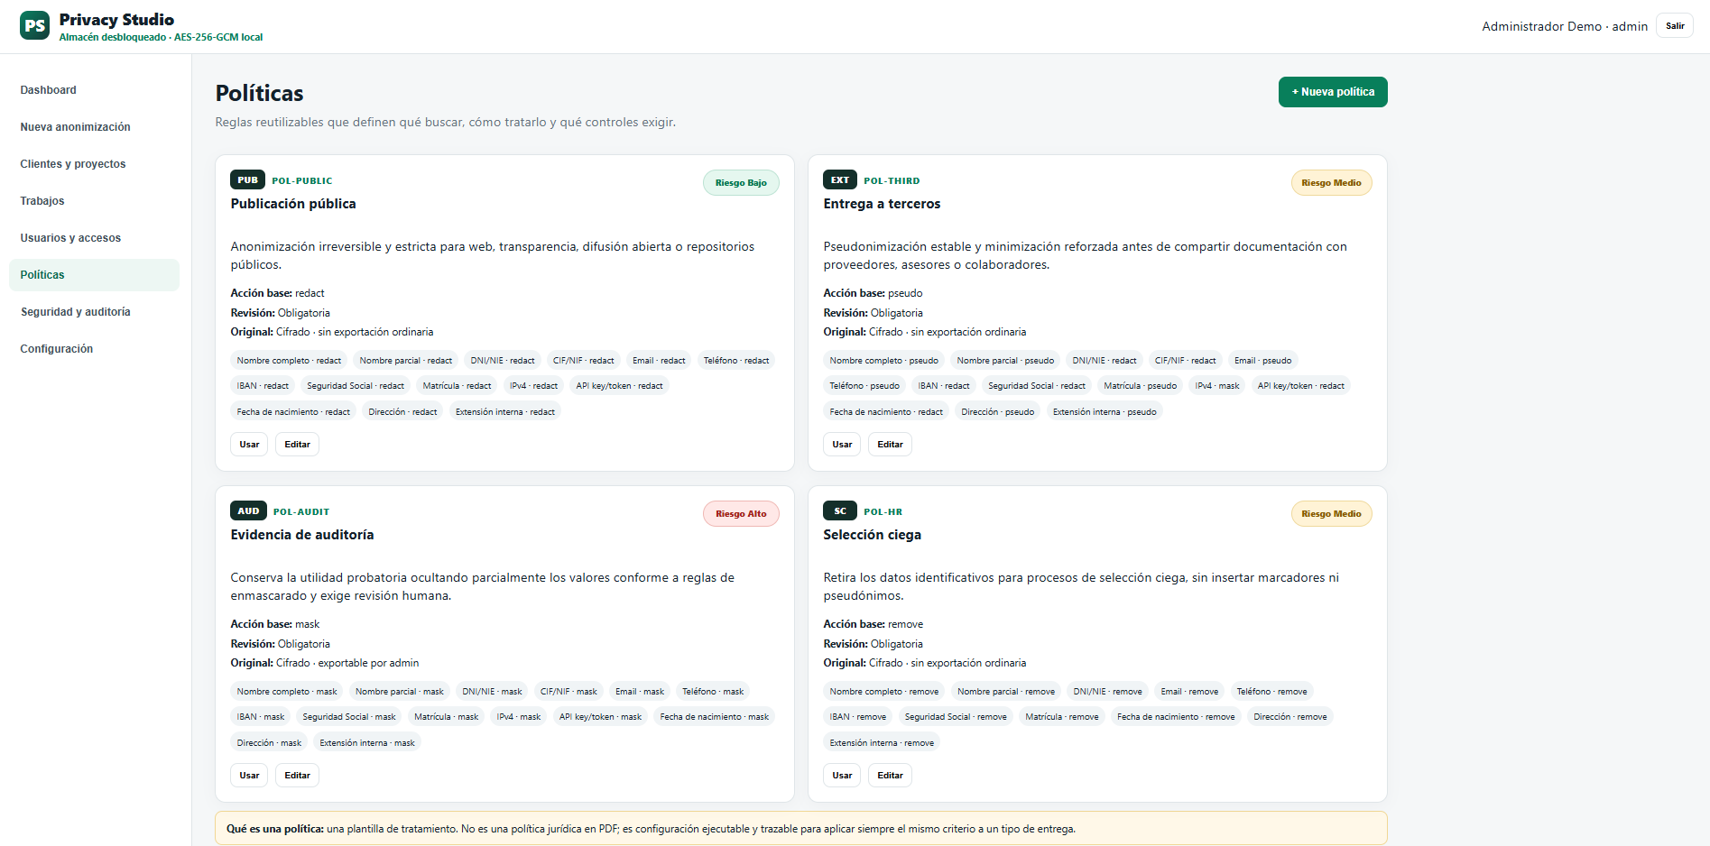The width and height of the screenshot is (1710, 846).
Task: Click the PUB badge on Publicación pública card
Action: click(x=248, y=179)
